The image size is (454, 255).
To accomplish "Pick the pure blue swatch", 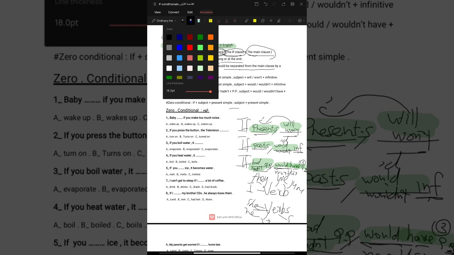I will (179, 47).
